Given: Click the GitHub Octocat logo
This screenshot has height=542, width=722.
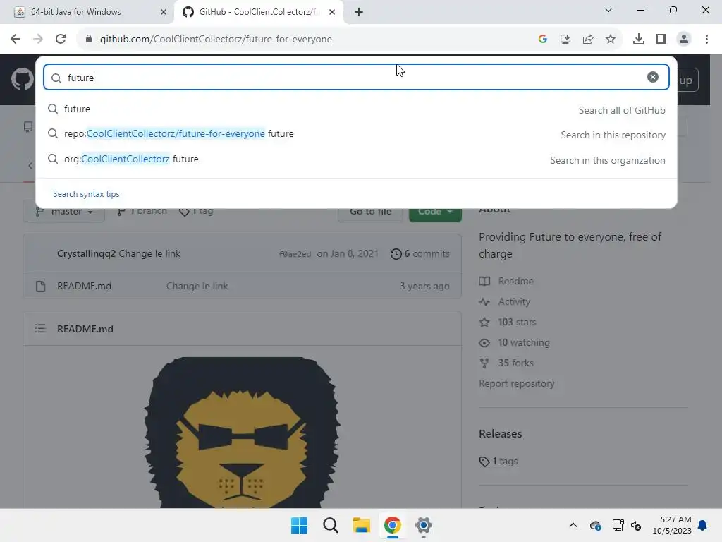Looking at the screenshot, I should click(22, 79).
